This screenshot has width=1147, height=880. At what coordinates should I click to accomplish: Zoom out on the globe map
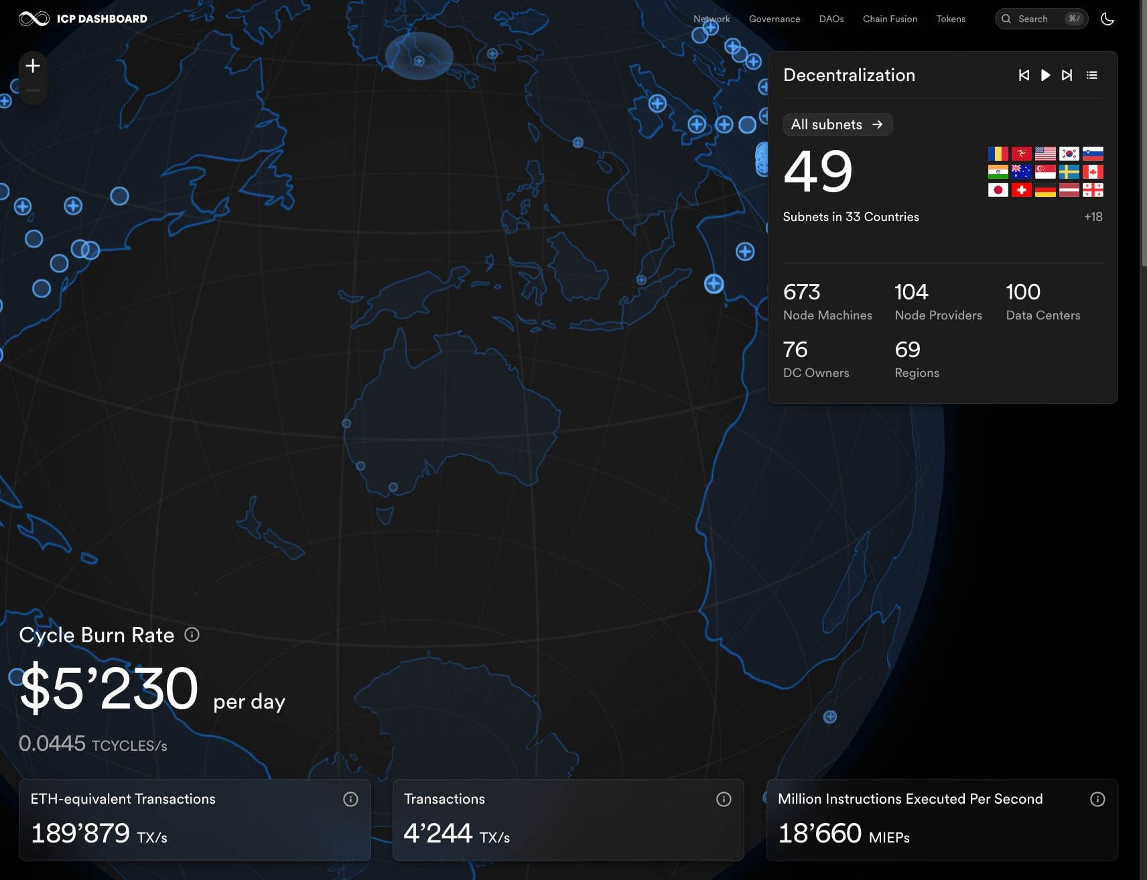[33, 90]
